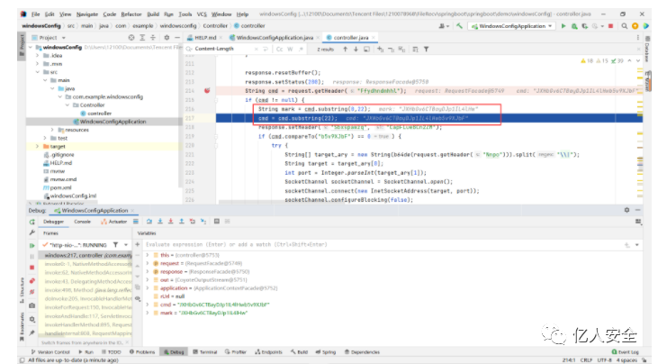Open the VCS menu
The height and width of the screenshot is (364, 658).
click(x=202, y=14)
